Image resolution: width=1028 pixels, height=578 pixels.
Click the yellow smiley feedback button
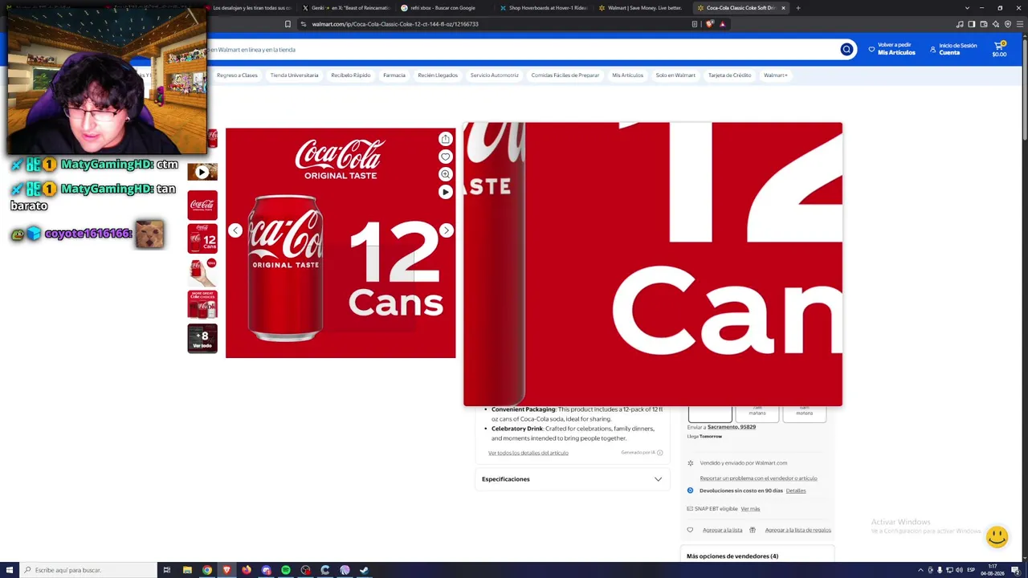[997, 536]
